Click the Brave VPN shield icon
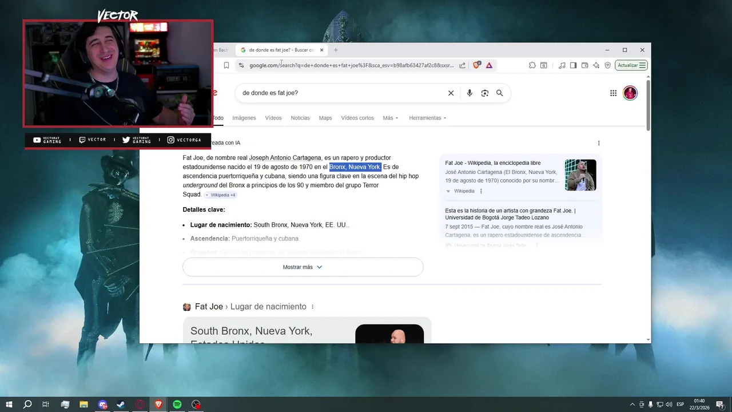Image resolution: width=732 pixels, height=412 pixels. 607,65
